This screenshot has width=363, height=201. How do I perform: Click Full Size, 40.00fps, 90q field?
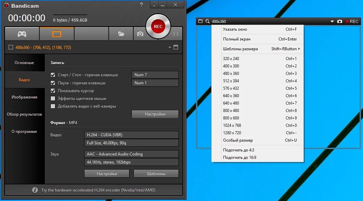pos(131,143)
